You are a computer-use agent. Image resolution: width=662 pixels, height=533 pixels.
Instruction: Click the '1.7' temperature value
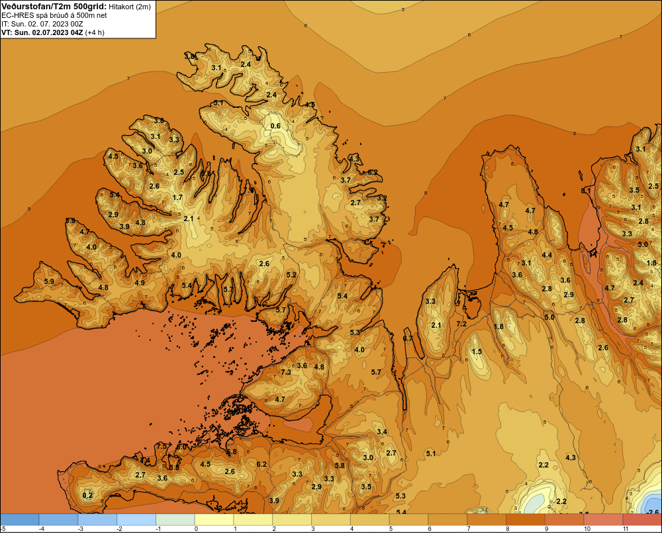point(177,197)
